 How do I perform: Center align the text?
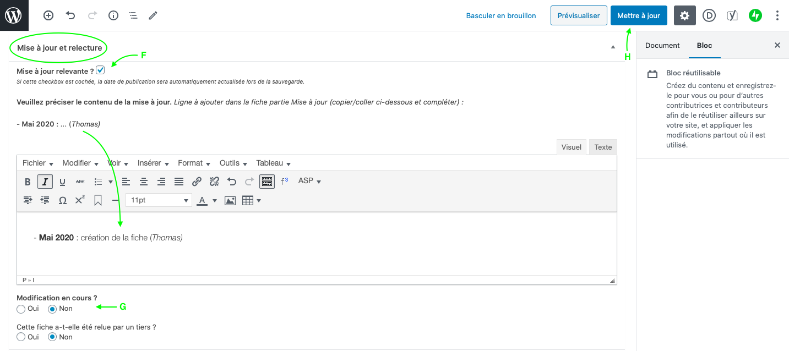pyautogui.click(x=144, y=182)
